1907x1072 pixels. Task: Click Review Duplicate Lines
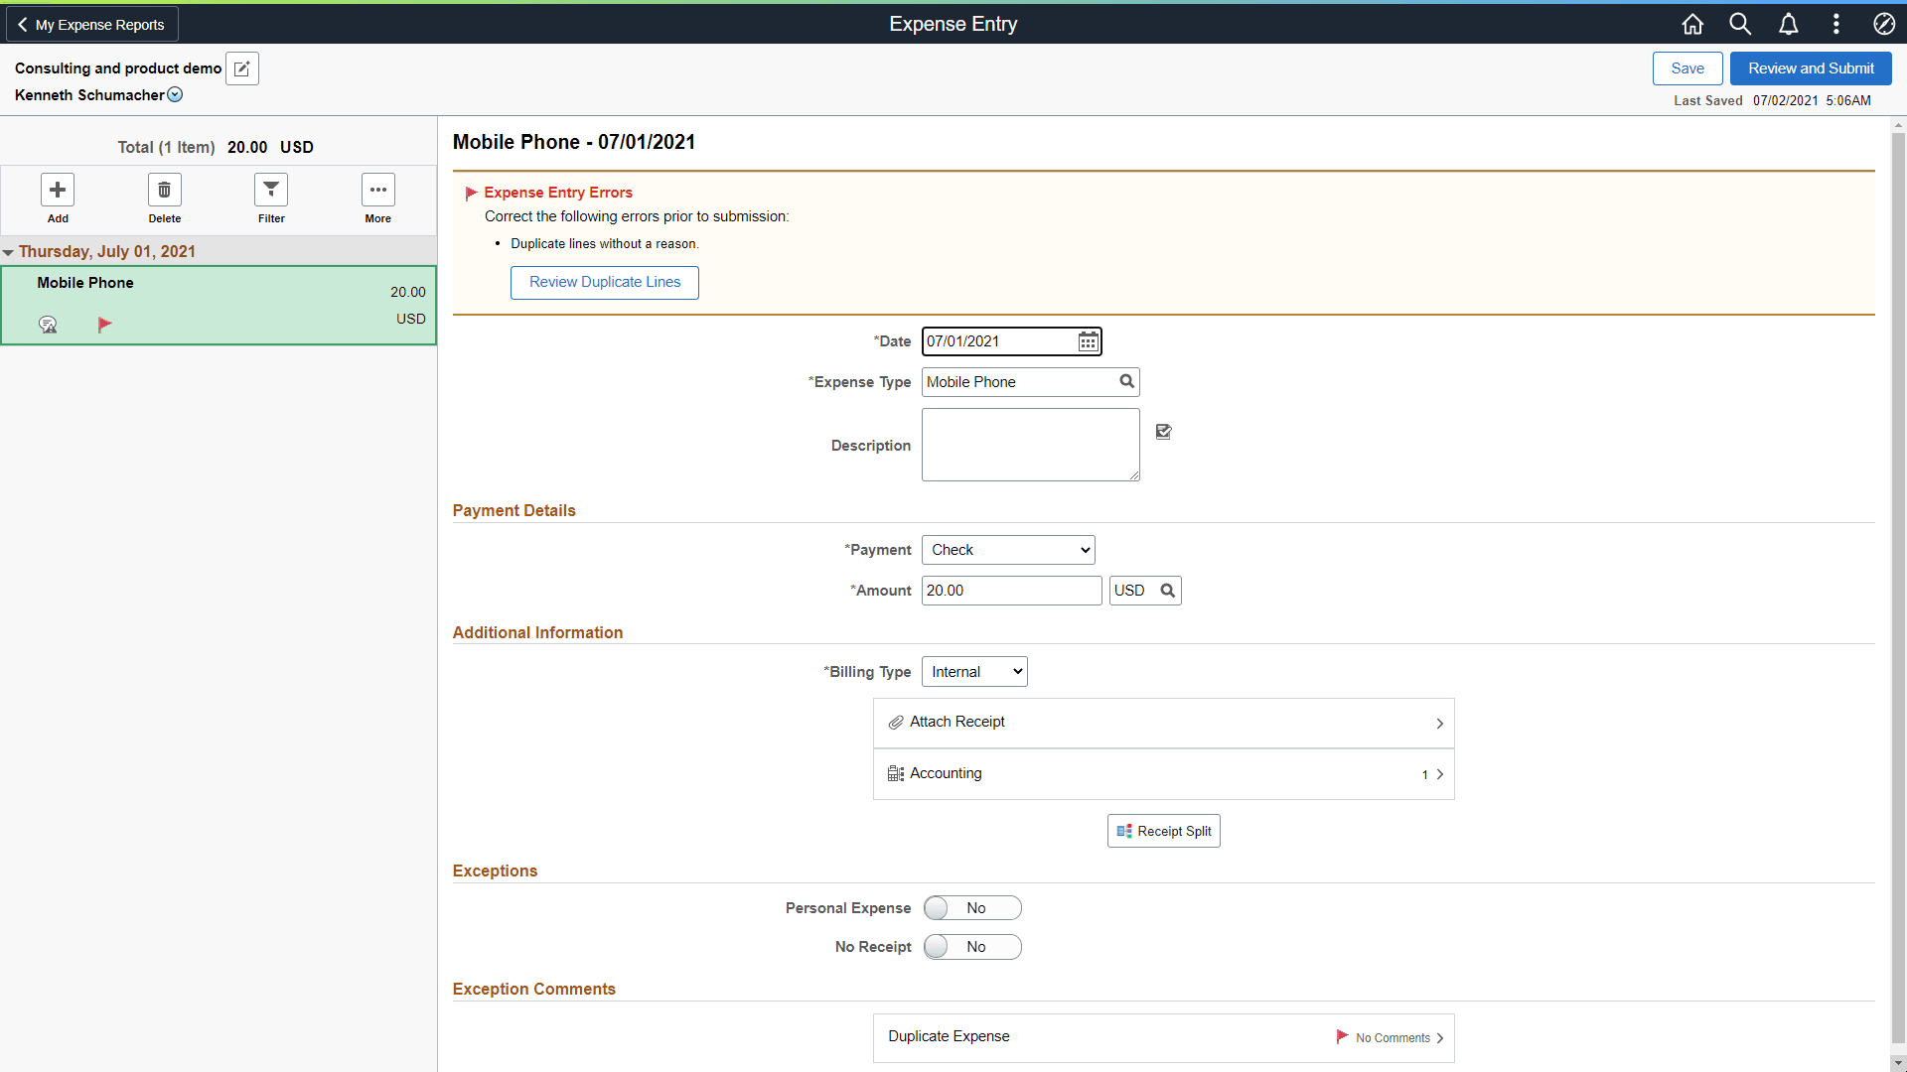pos(604,282)
